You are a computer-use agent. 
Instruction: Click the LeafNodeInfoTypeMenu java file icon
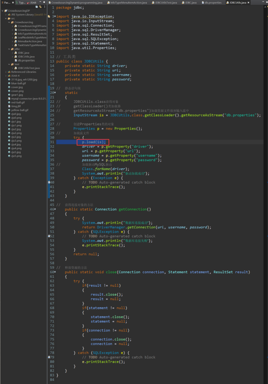coord(16,38)
